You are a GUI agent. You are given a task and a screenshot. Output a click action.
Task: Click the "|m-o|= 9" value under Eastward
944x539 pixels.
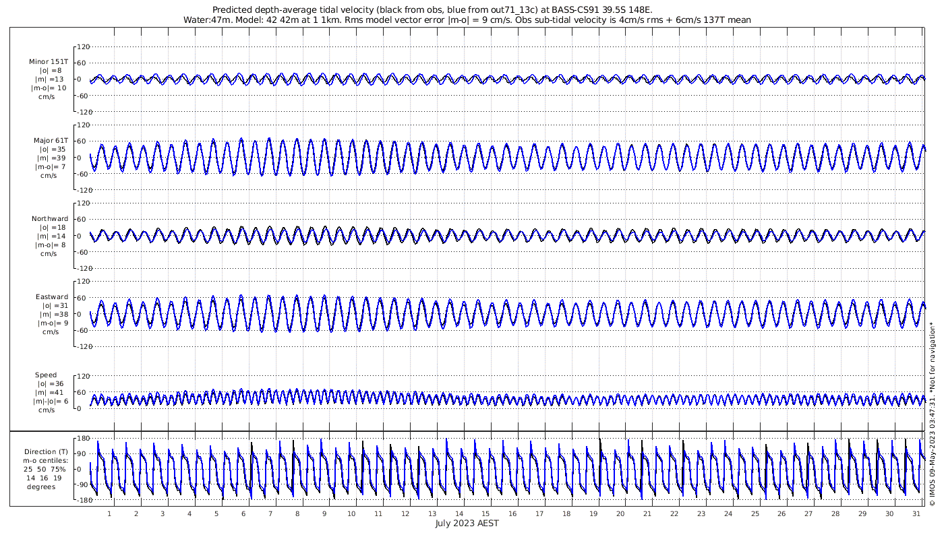tap(52, 323)
